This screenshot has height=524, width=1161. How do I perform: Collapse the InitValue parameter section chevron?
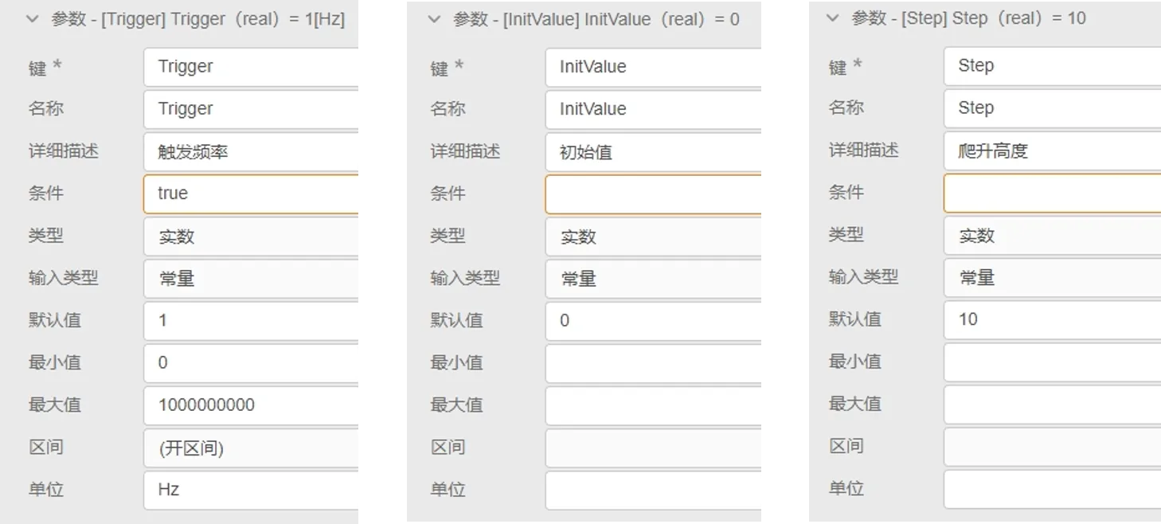pos(434,19)
